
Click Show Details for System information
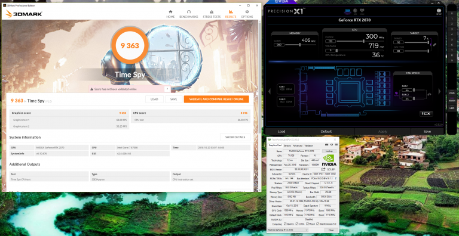pyautogui.click(x=235, y=137)
